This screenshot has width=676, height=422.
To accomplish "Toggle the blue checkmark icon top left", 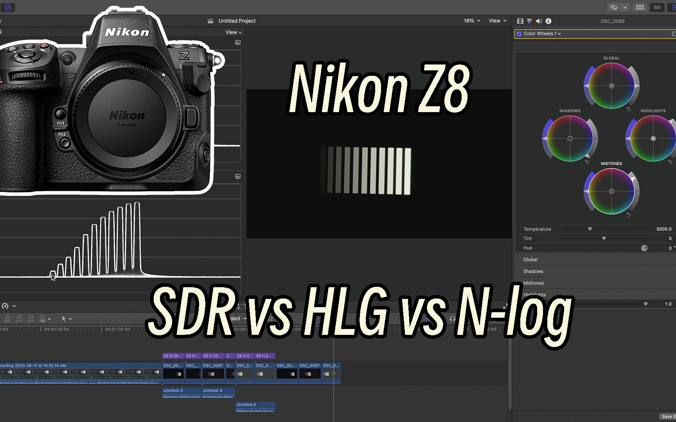I will (x=8, y=7).
